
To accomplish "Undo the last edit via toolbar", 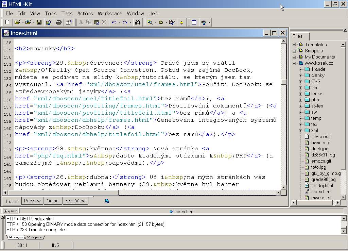I will pos(114,22).
